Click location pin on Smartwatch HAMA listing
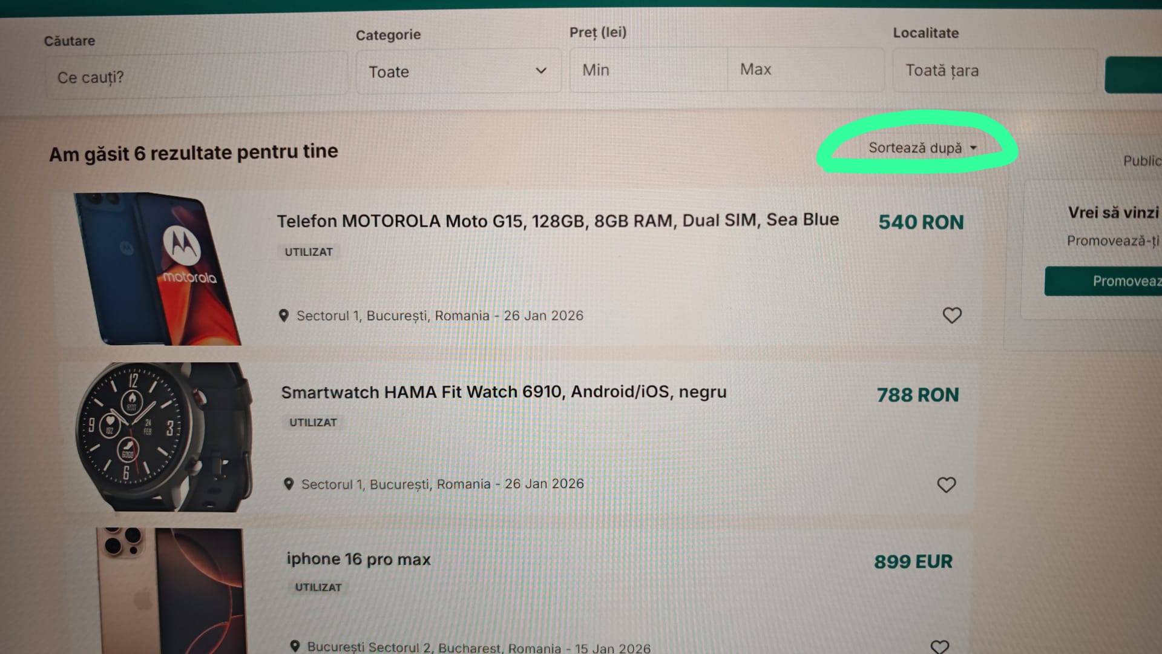This screenshot has height=654, width=1162. pyautogui.click(x=289, y=484)
